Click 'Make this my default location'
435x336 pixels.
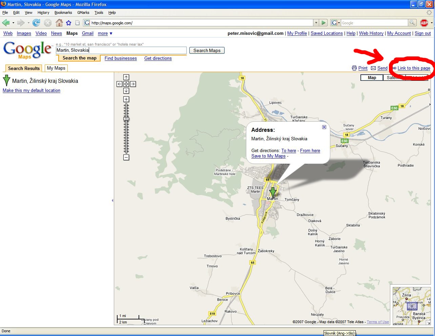pos(32,90)
